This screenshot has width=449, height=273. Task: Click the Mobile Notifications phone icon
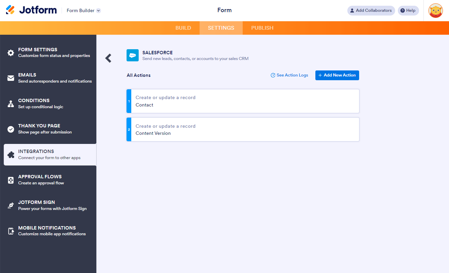point(11,231)
